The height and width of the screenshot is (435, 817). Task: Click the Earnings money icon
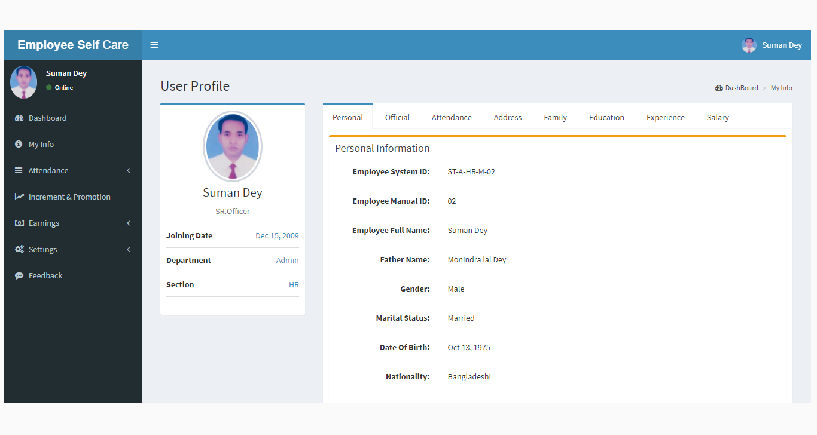point(19,223)
